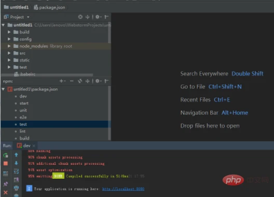
Task: Click the blue up arrow in Run console
Action: 16,155
